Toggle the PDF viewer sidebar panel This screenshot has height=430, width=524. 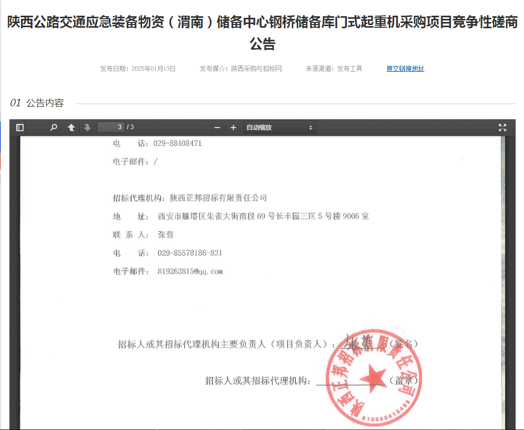[20, 128]
